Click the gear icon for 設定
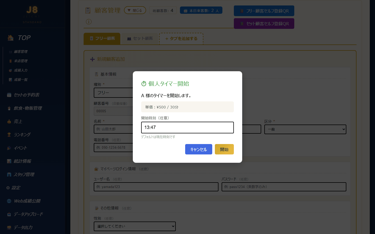Viewport: 375px width, 234px height. click(x=8, y=188)
